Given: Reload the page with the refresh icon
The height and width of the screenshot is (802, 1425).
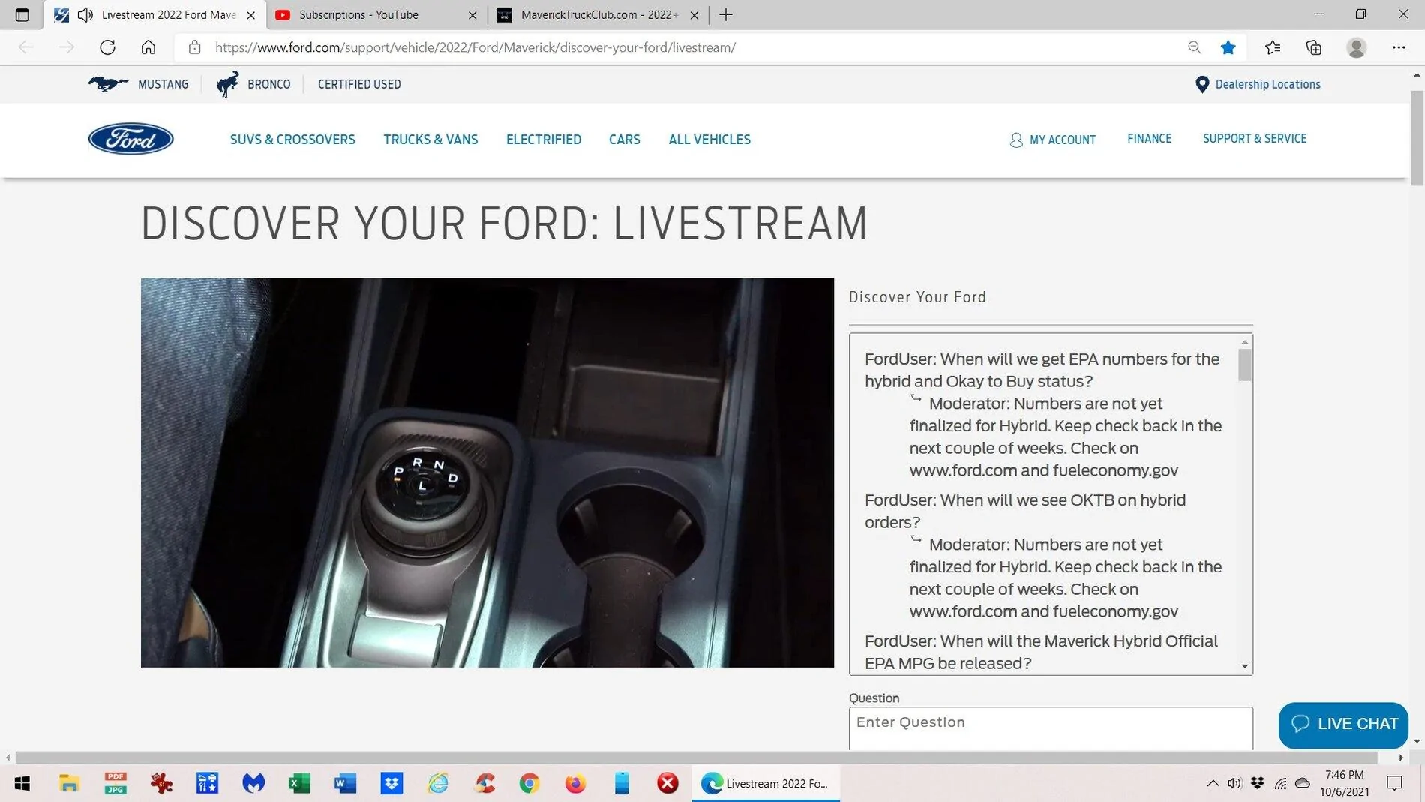Looking at the screenshot, I should pyautogui.click(x=107, y=47).
